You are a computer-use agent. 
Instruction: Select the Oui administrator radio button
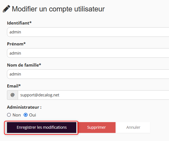tap(26, 115)
